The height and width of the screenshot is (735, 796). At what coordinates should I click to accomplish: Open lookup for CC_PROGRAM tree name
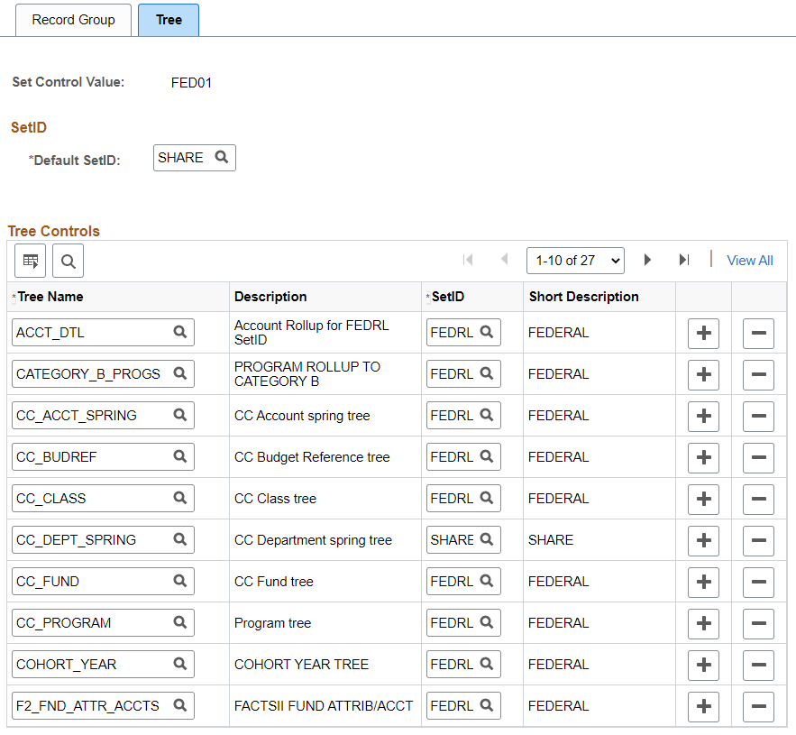(179, 622)
